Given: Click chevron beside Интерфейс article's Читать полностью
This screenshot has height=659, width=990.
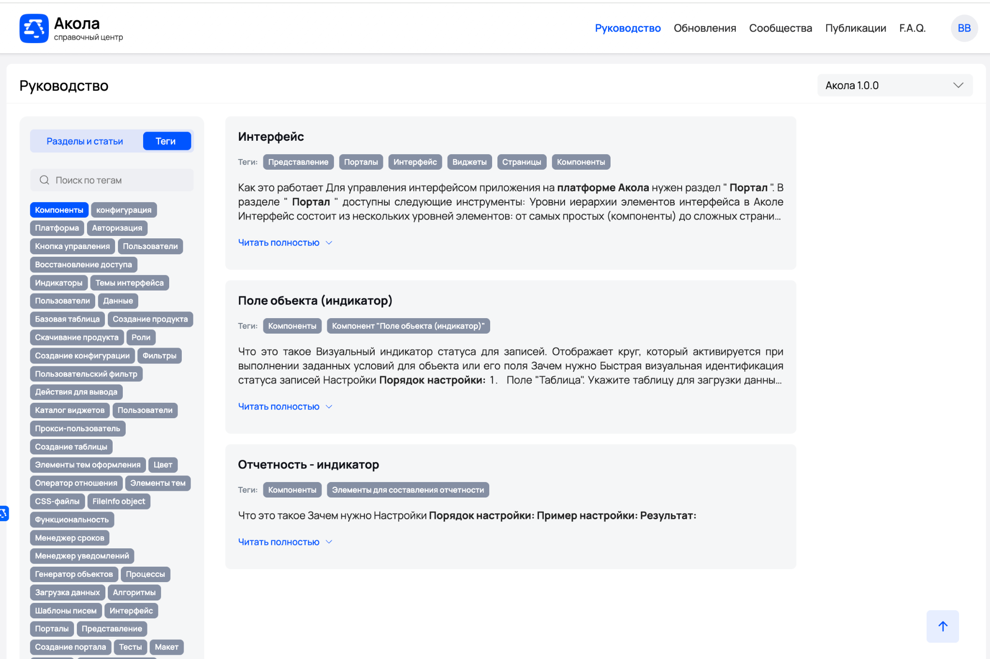Looking at the screenshot, I should click(329, 243).
